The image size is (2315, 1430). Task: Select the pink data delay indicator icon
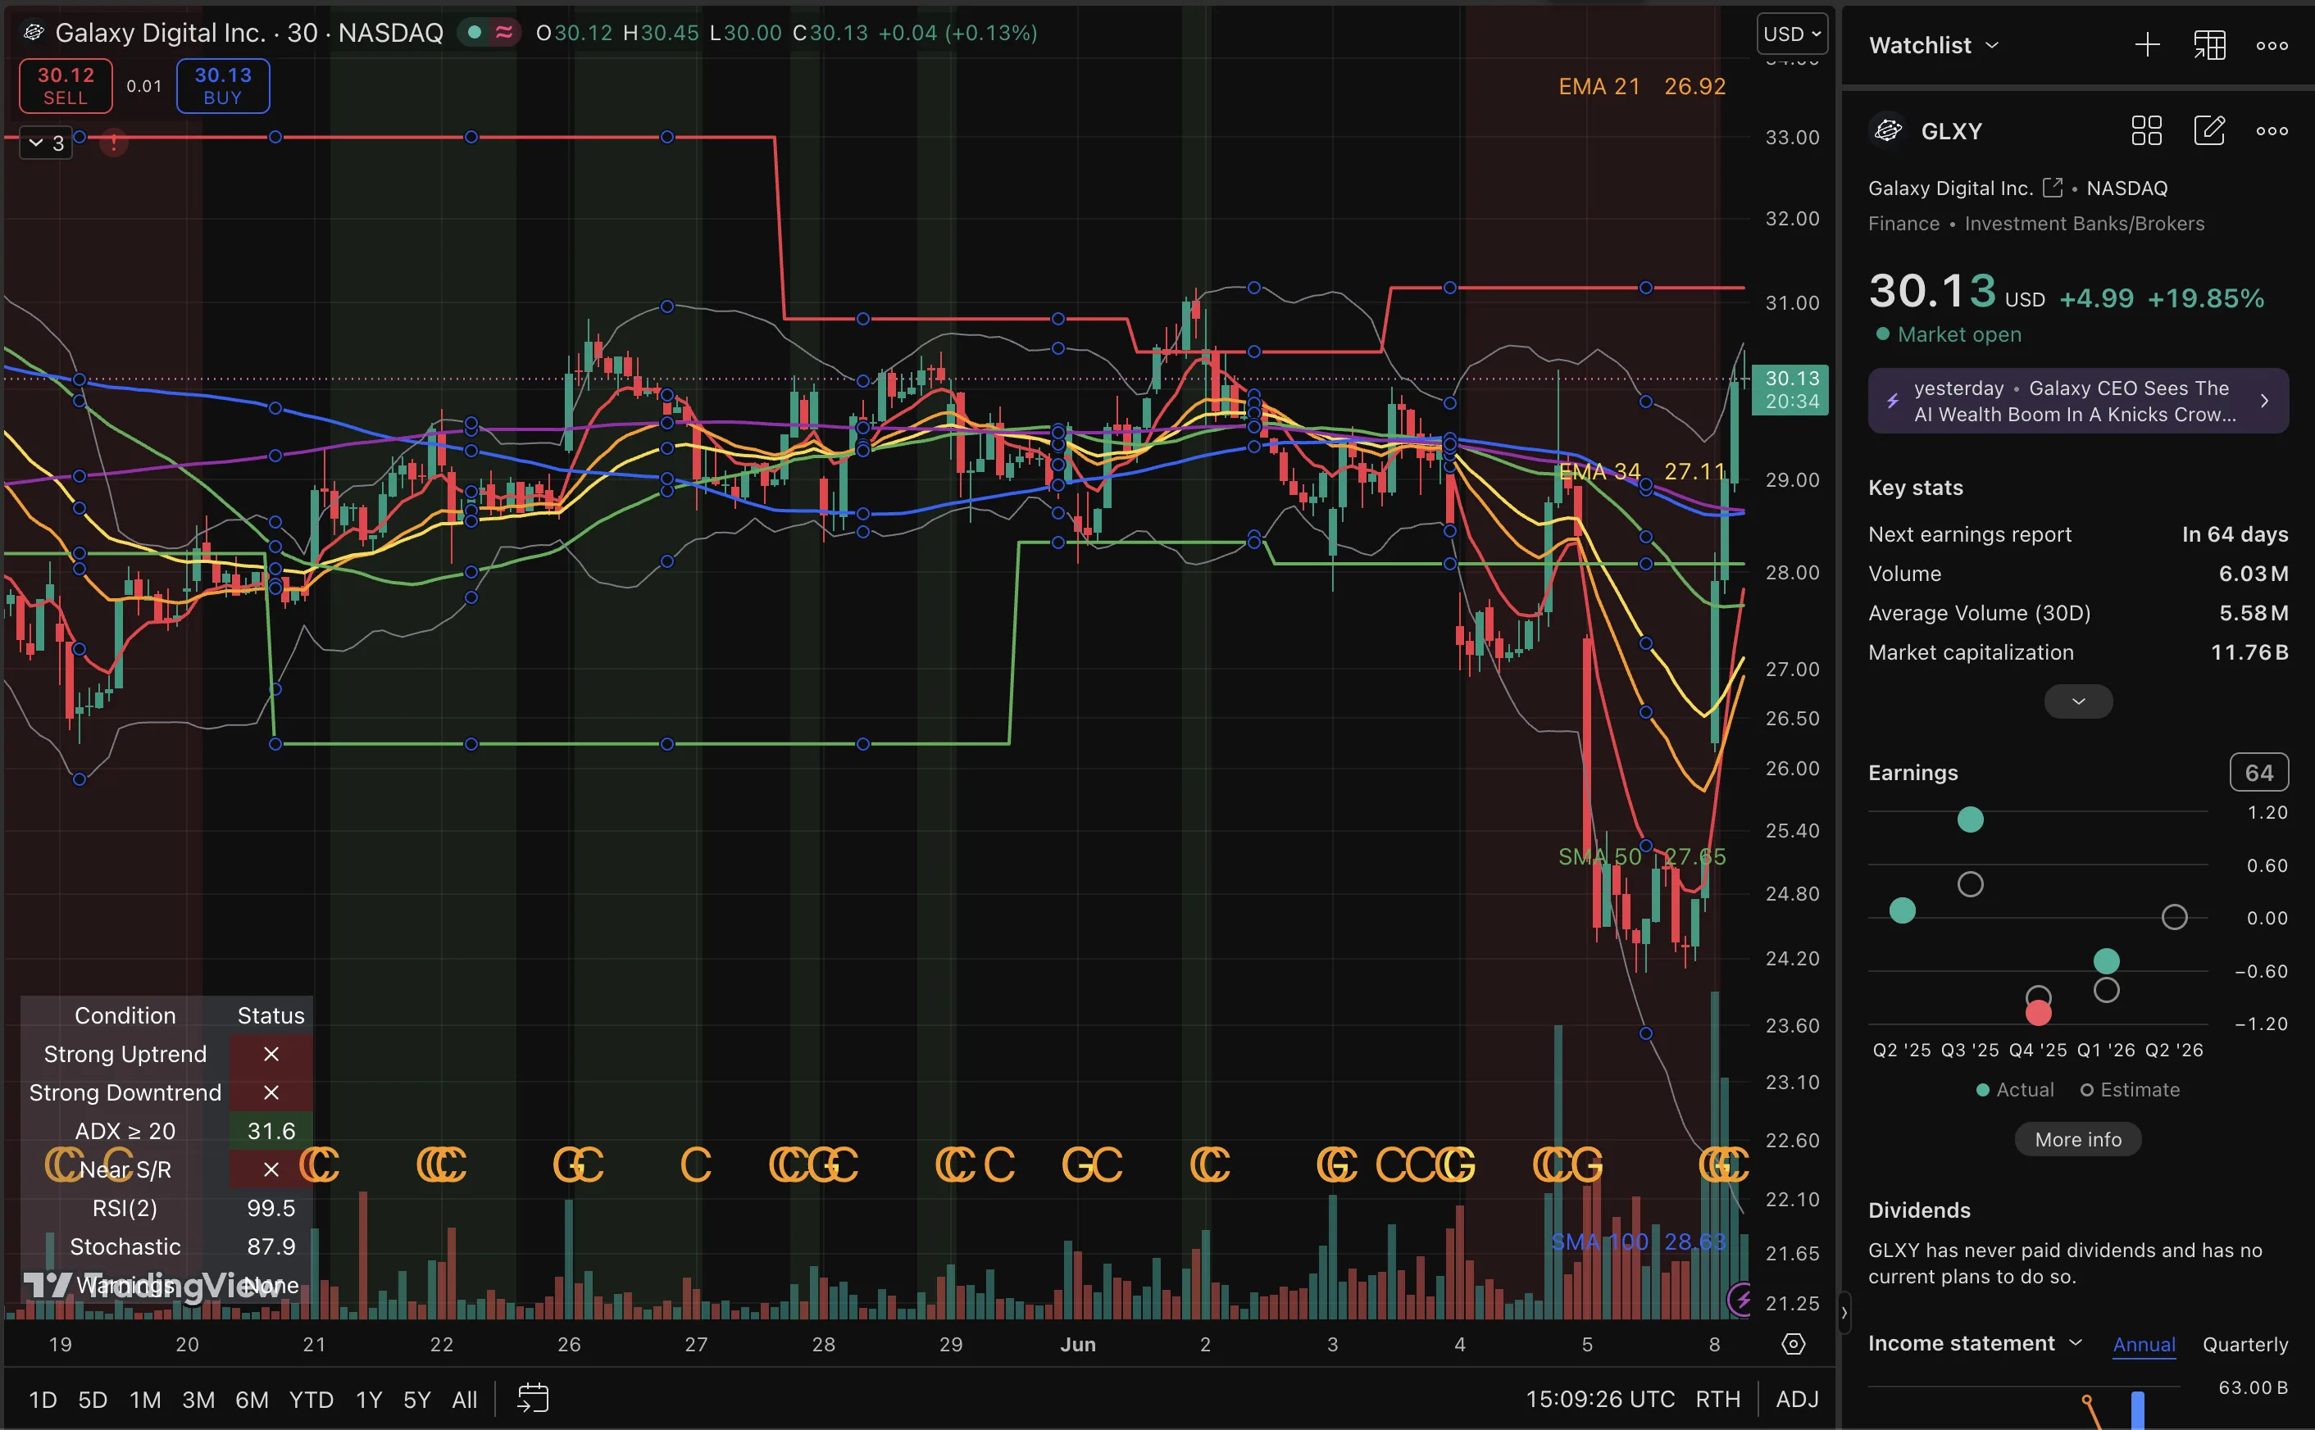click(x=504, y=32)
